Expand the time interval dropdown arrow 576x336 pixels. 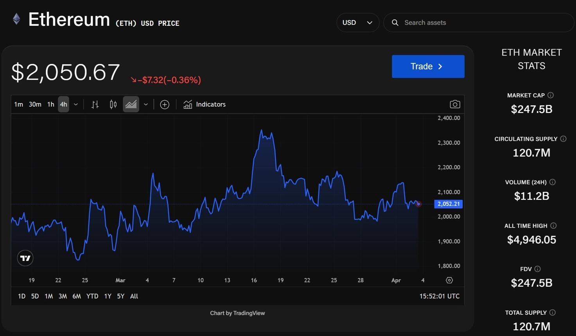point(76,104)
